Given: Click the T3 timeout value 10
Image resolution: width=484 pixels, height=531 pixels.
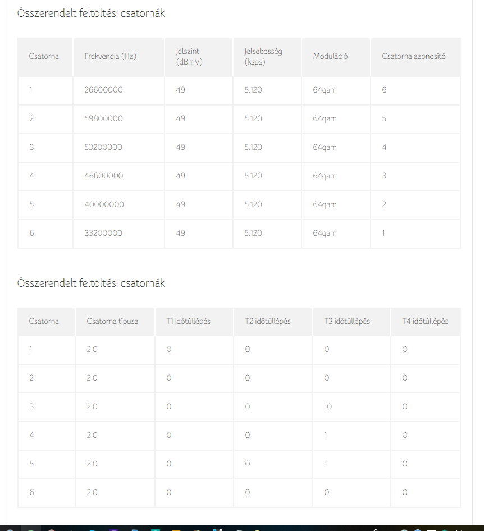Looking at the screenshot, I should click(328, 406).
